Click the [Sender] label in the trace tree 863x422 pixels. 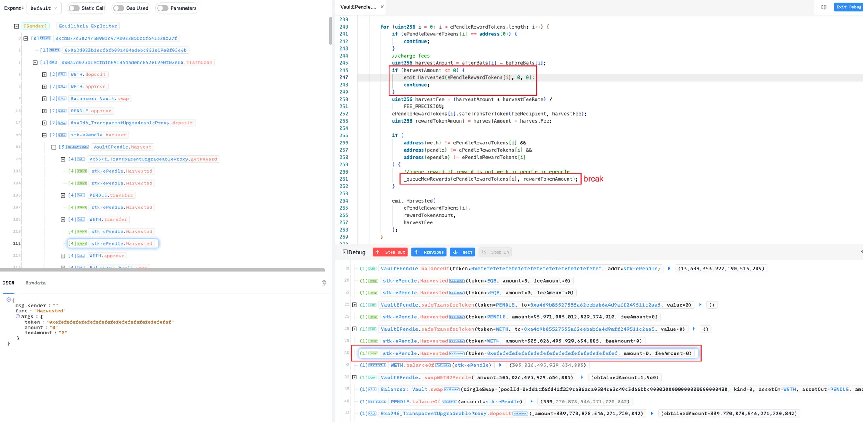pyautogui.click(x=35, y=26)
